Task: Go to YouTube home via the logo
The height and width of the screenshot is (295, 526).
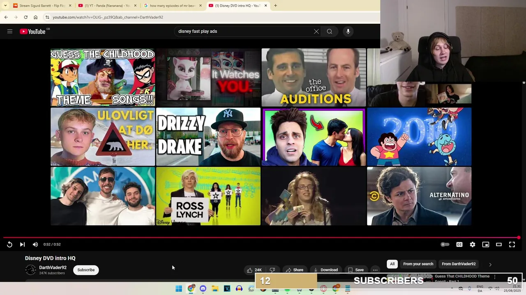Action: click(x=32, y=32)
